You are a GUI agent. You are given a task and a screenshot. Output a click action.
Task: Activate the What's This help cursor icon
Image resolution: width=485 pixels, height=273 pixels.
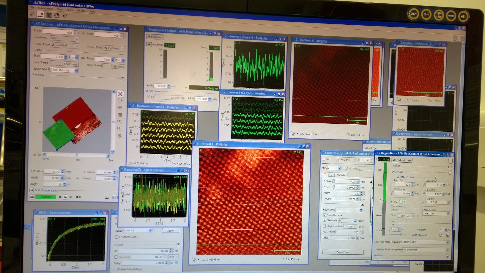point(64,16)
